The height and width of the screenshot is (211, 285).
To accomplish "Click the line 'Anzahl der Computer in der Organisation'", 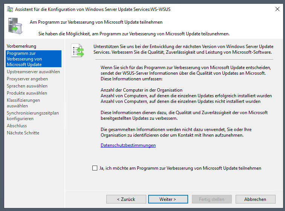I will pyautogui.click(x=141, y=90).
